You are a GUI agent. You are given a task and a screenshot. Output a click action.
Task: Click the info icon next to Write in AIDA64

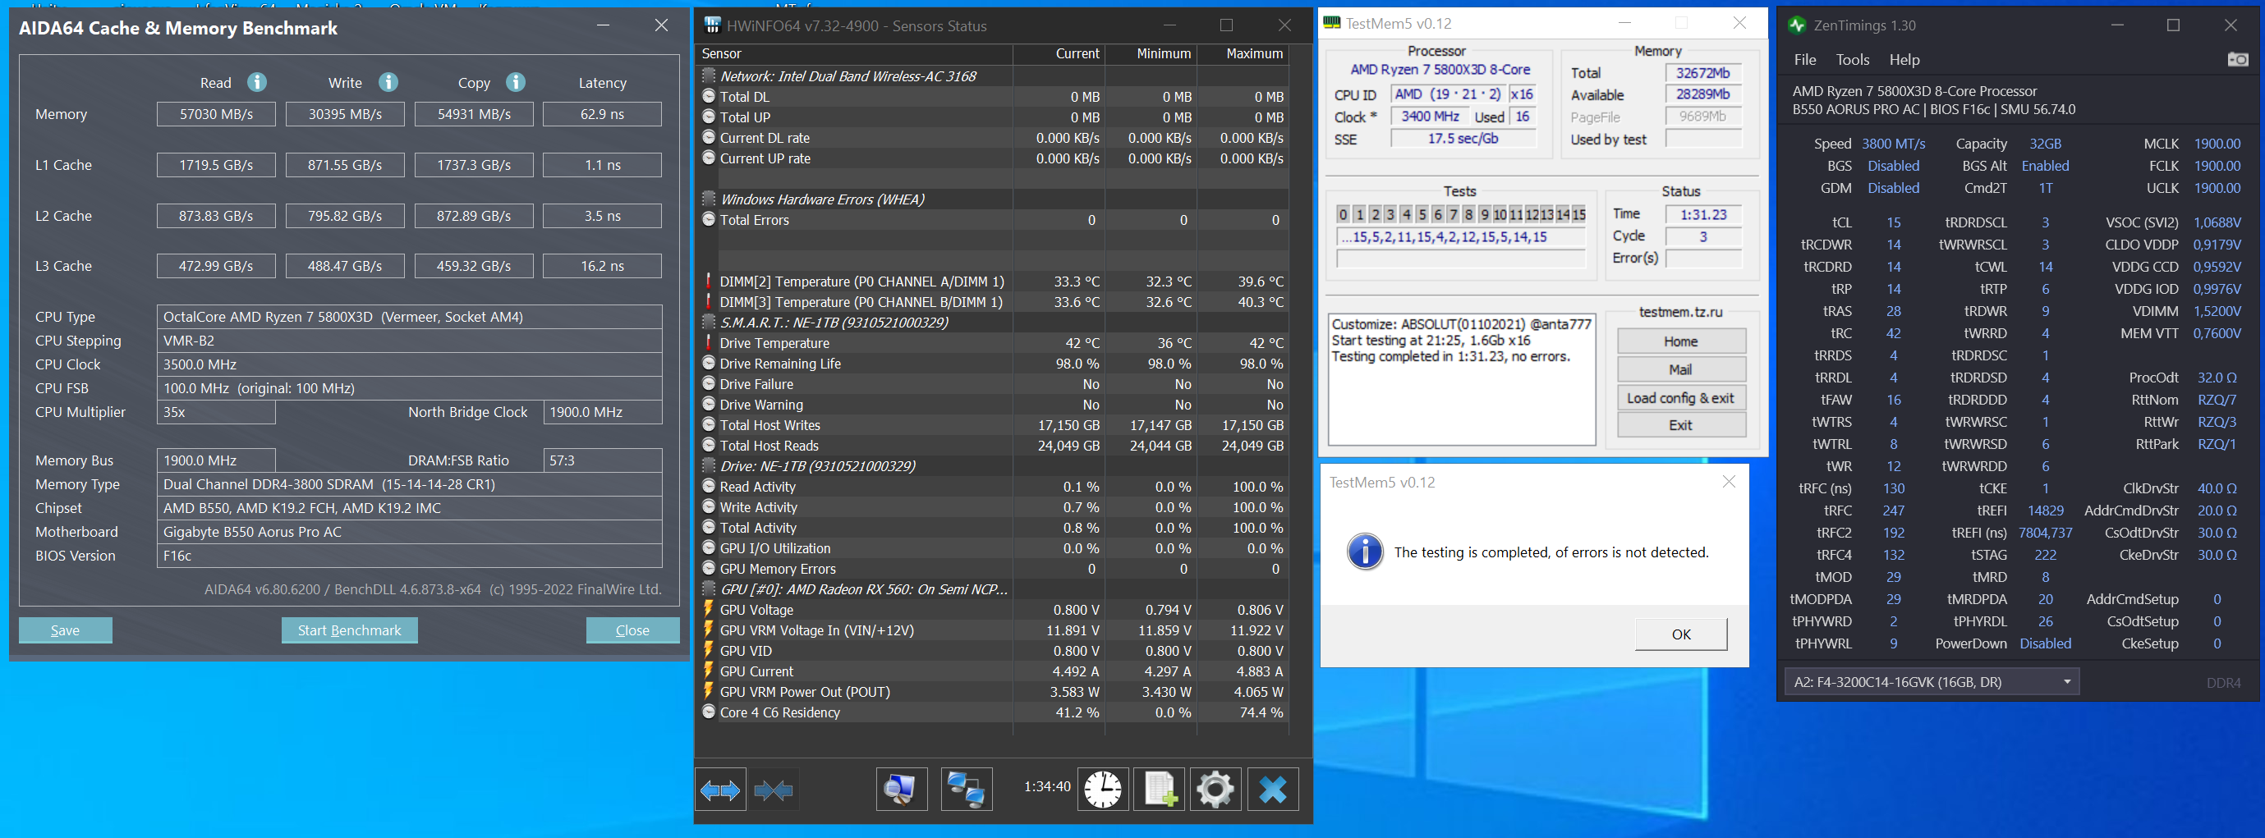388,82
